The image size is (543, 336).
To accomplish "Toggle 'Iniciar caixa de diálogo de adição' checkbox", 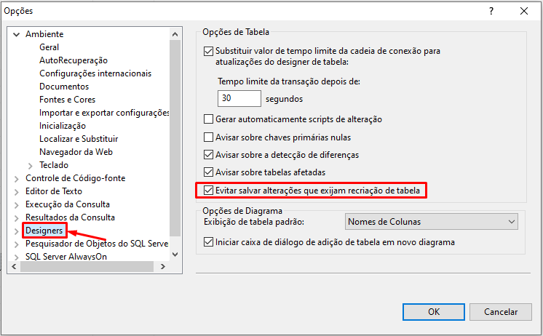I will pos(210,242).
